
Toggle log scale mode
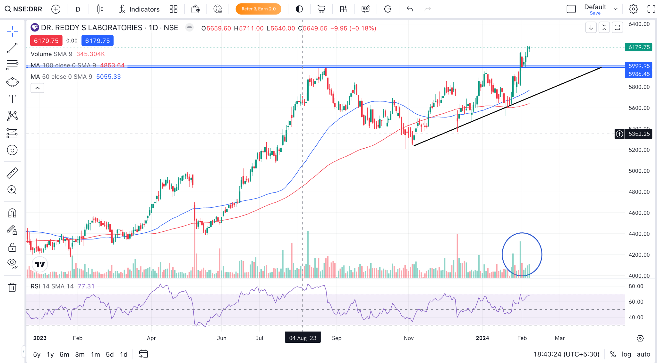[x=627, y=354]
